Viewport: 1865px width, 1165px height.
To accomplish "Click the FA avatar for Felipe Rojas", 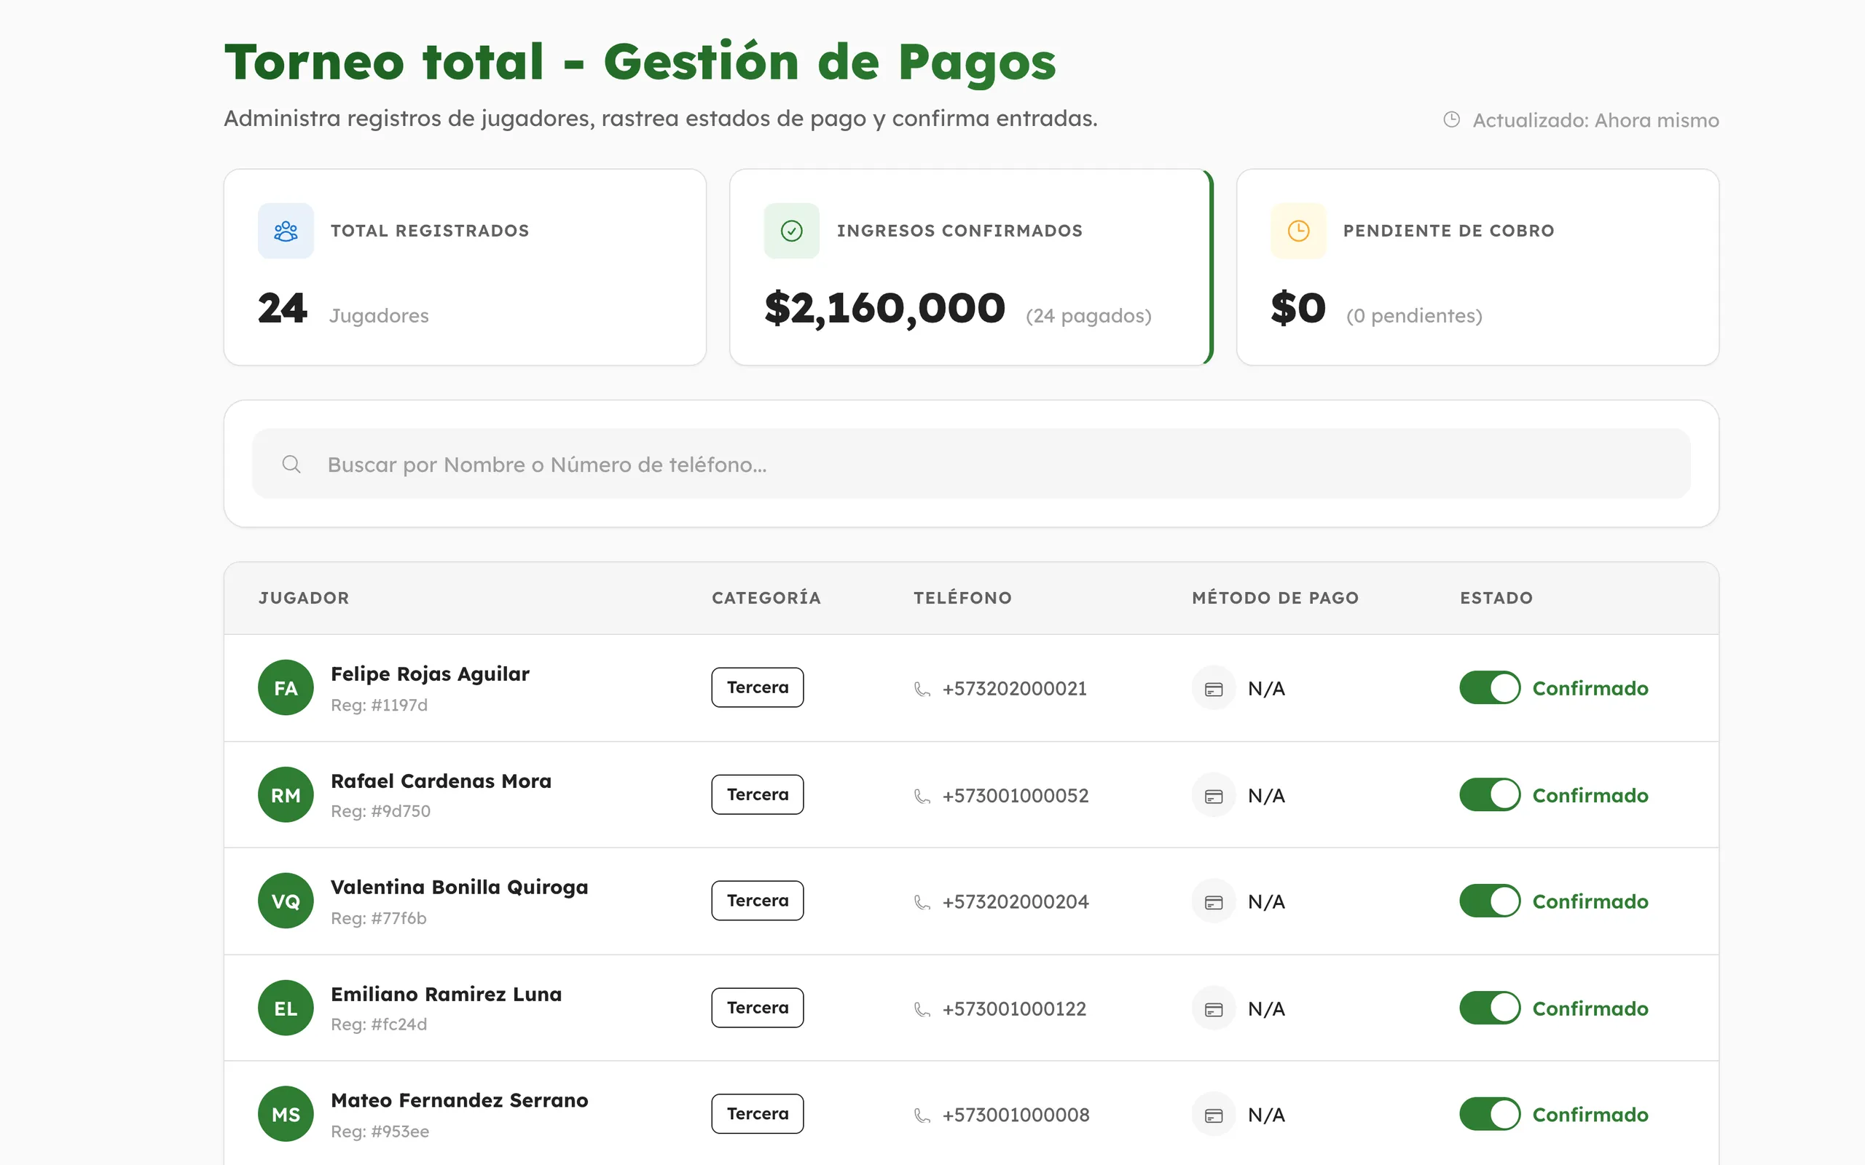I will (286, 687).
